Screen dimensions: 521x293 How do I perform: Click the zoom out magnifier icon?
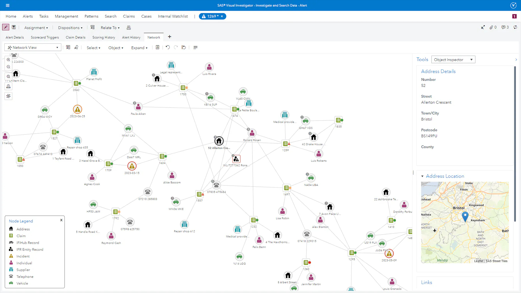8,67
